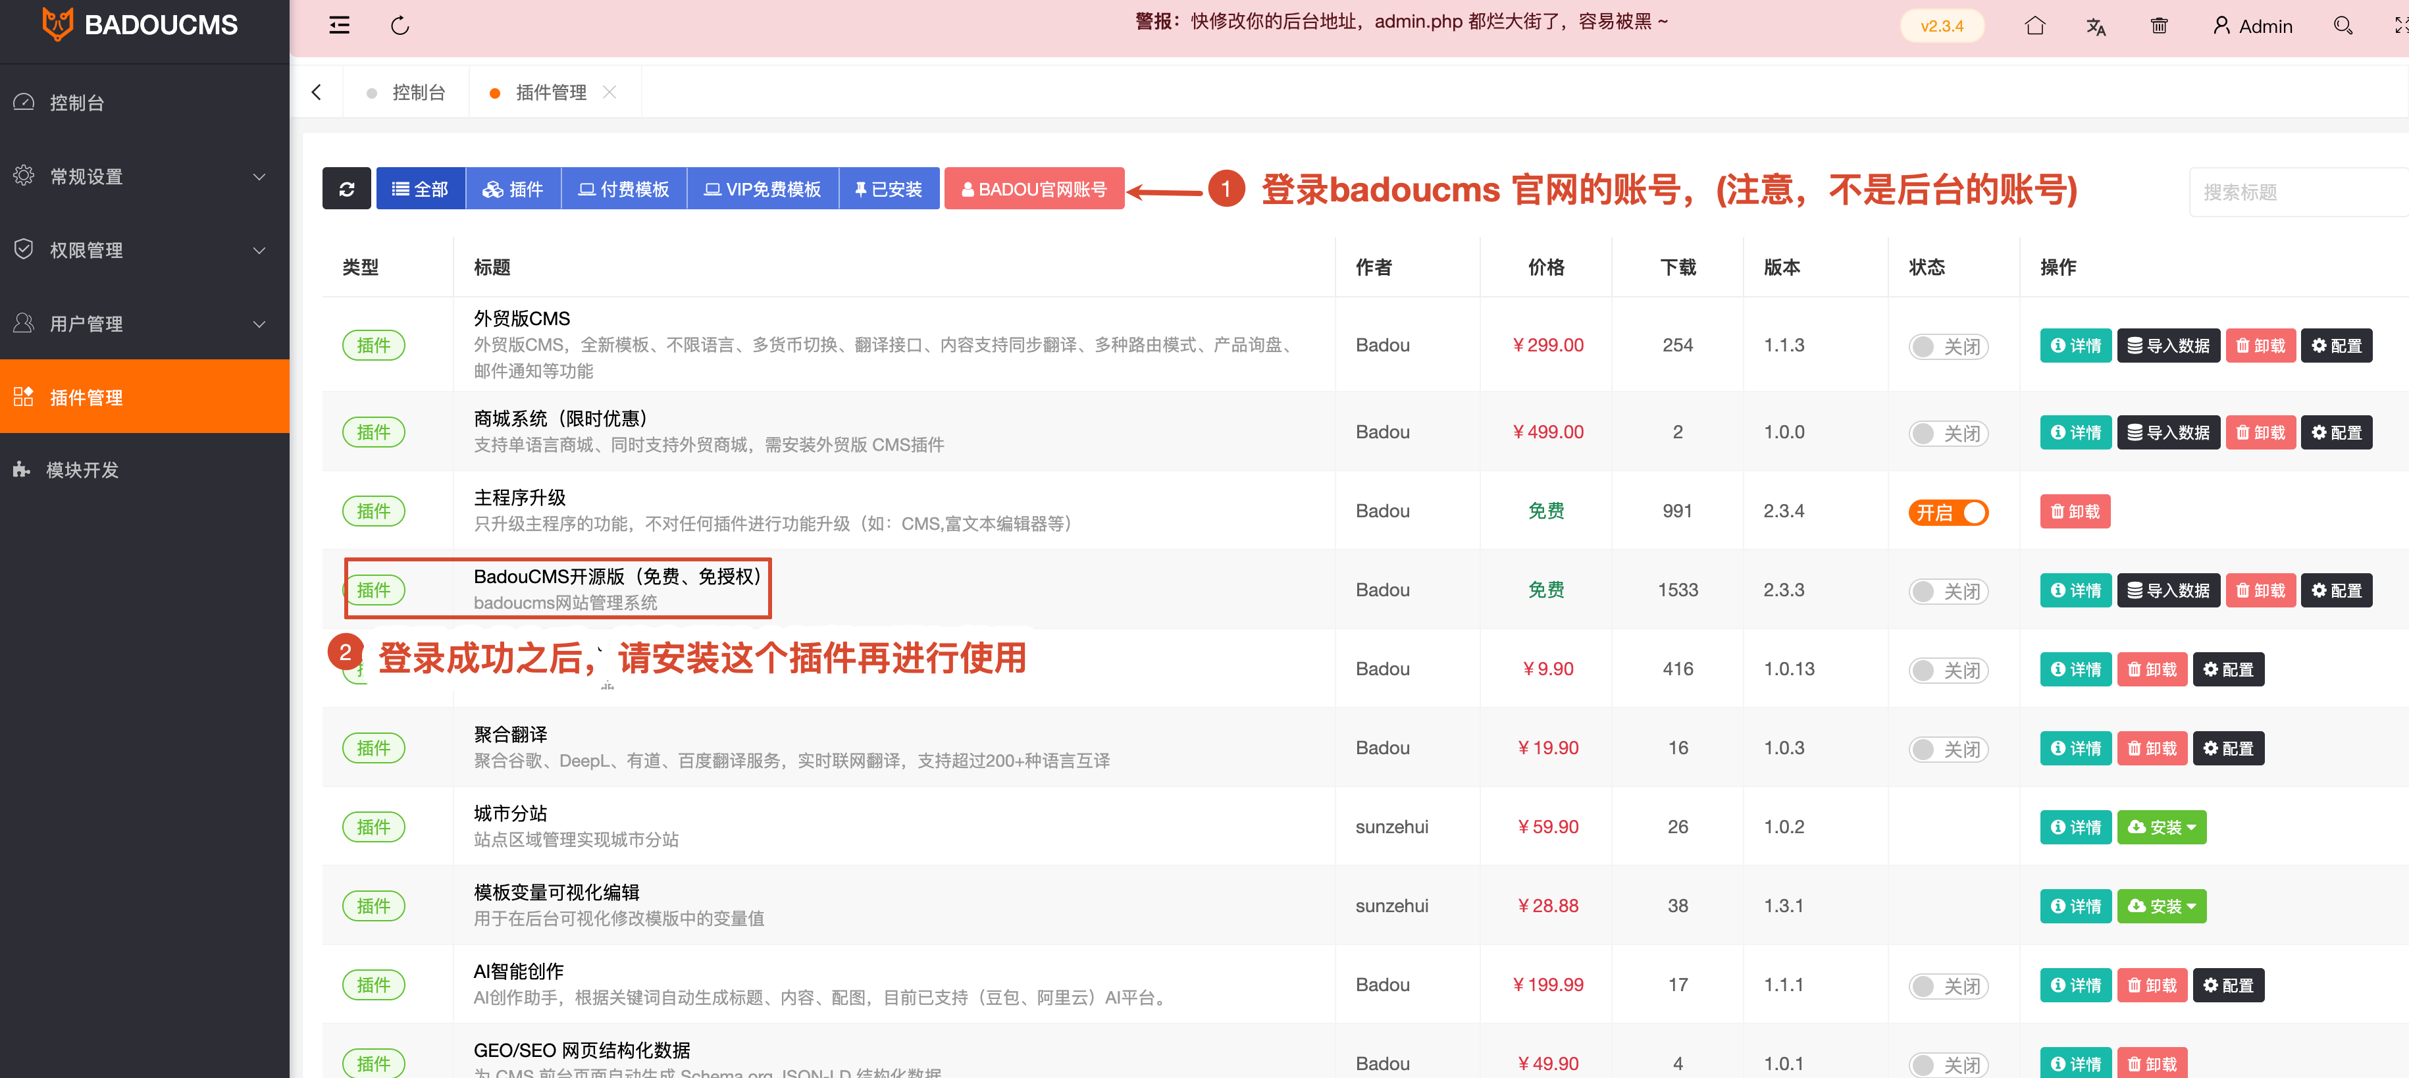2409x1078 pixels.
Task: Open 详情 for 城市分站
Action: pyautogui.click(x=2075, y=827)
